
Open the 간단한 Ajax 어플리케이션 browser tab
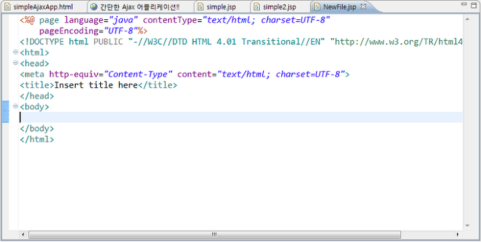coord(140,7)
